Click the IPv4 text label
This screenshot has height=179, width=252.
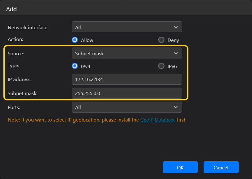[86, 66]
